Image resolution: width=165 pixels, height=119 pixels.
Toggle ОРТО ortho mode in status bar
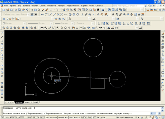(42, 117)
